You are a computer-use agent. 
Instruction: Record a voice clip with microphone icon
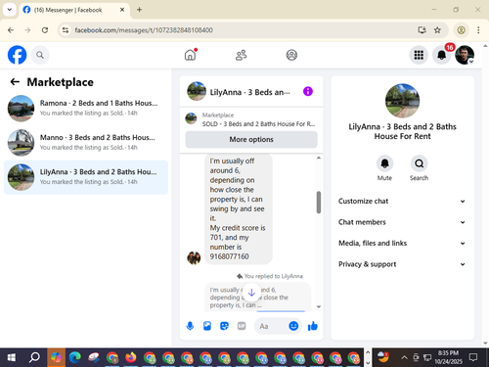190,326
